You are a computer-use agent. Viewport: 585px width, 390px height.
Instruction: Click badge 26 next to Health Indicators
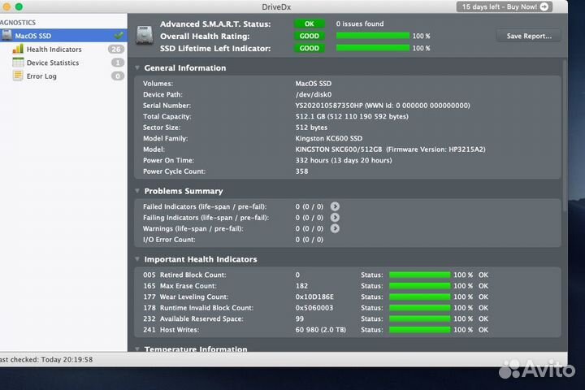pyautogui.click(x=116, y=49)
